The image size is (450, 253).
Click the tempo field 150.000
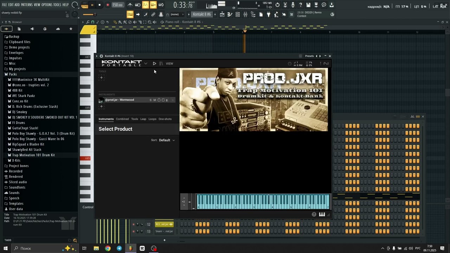coord(118,5)
